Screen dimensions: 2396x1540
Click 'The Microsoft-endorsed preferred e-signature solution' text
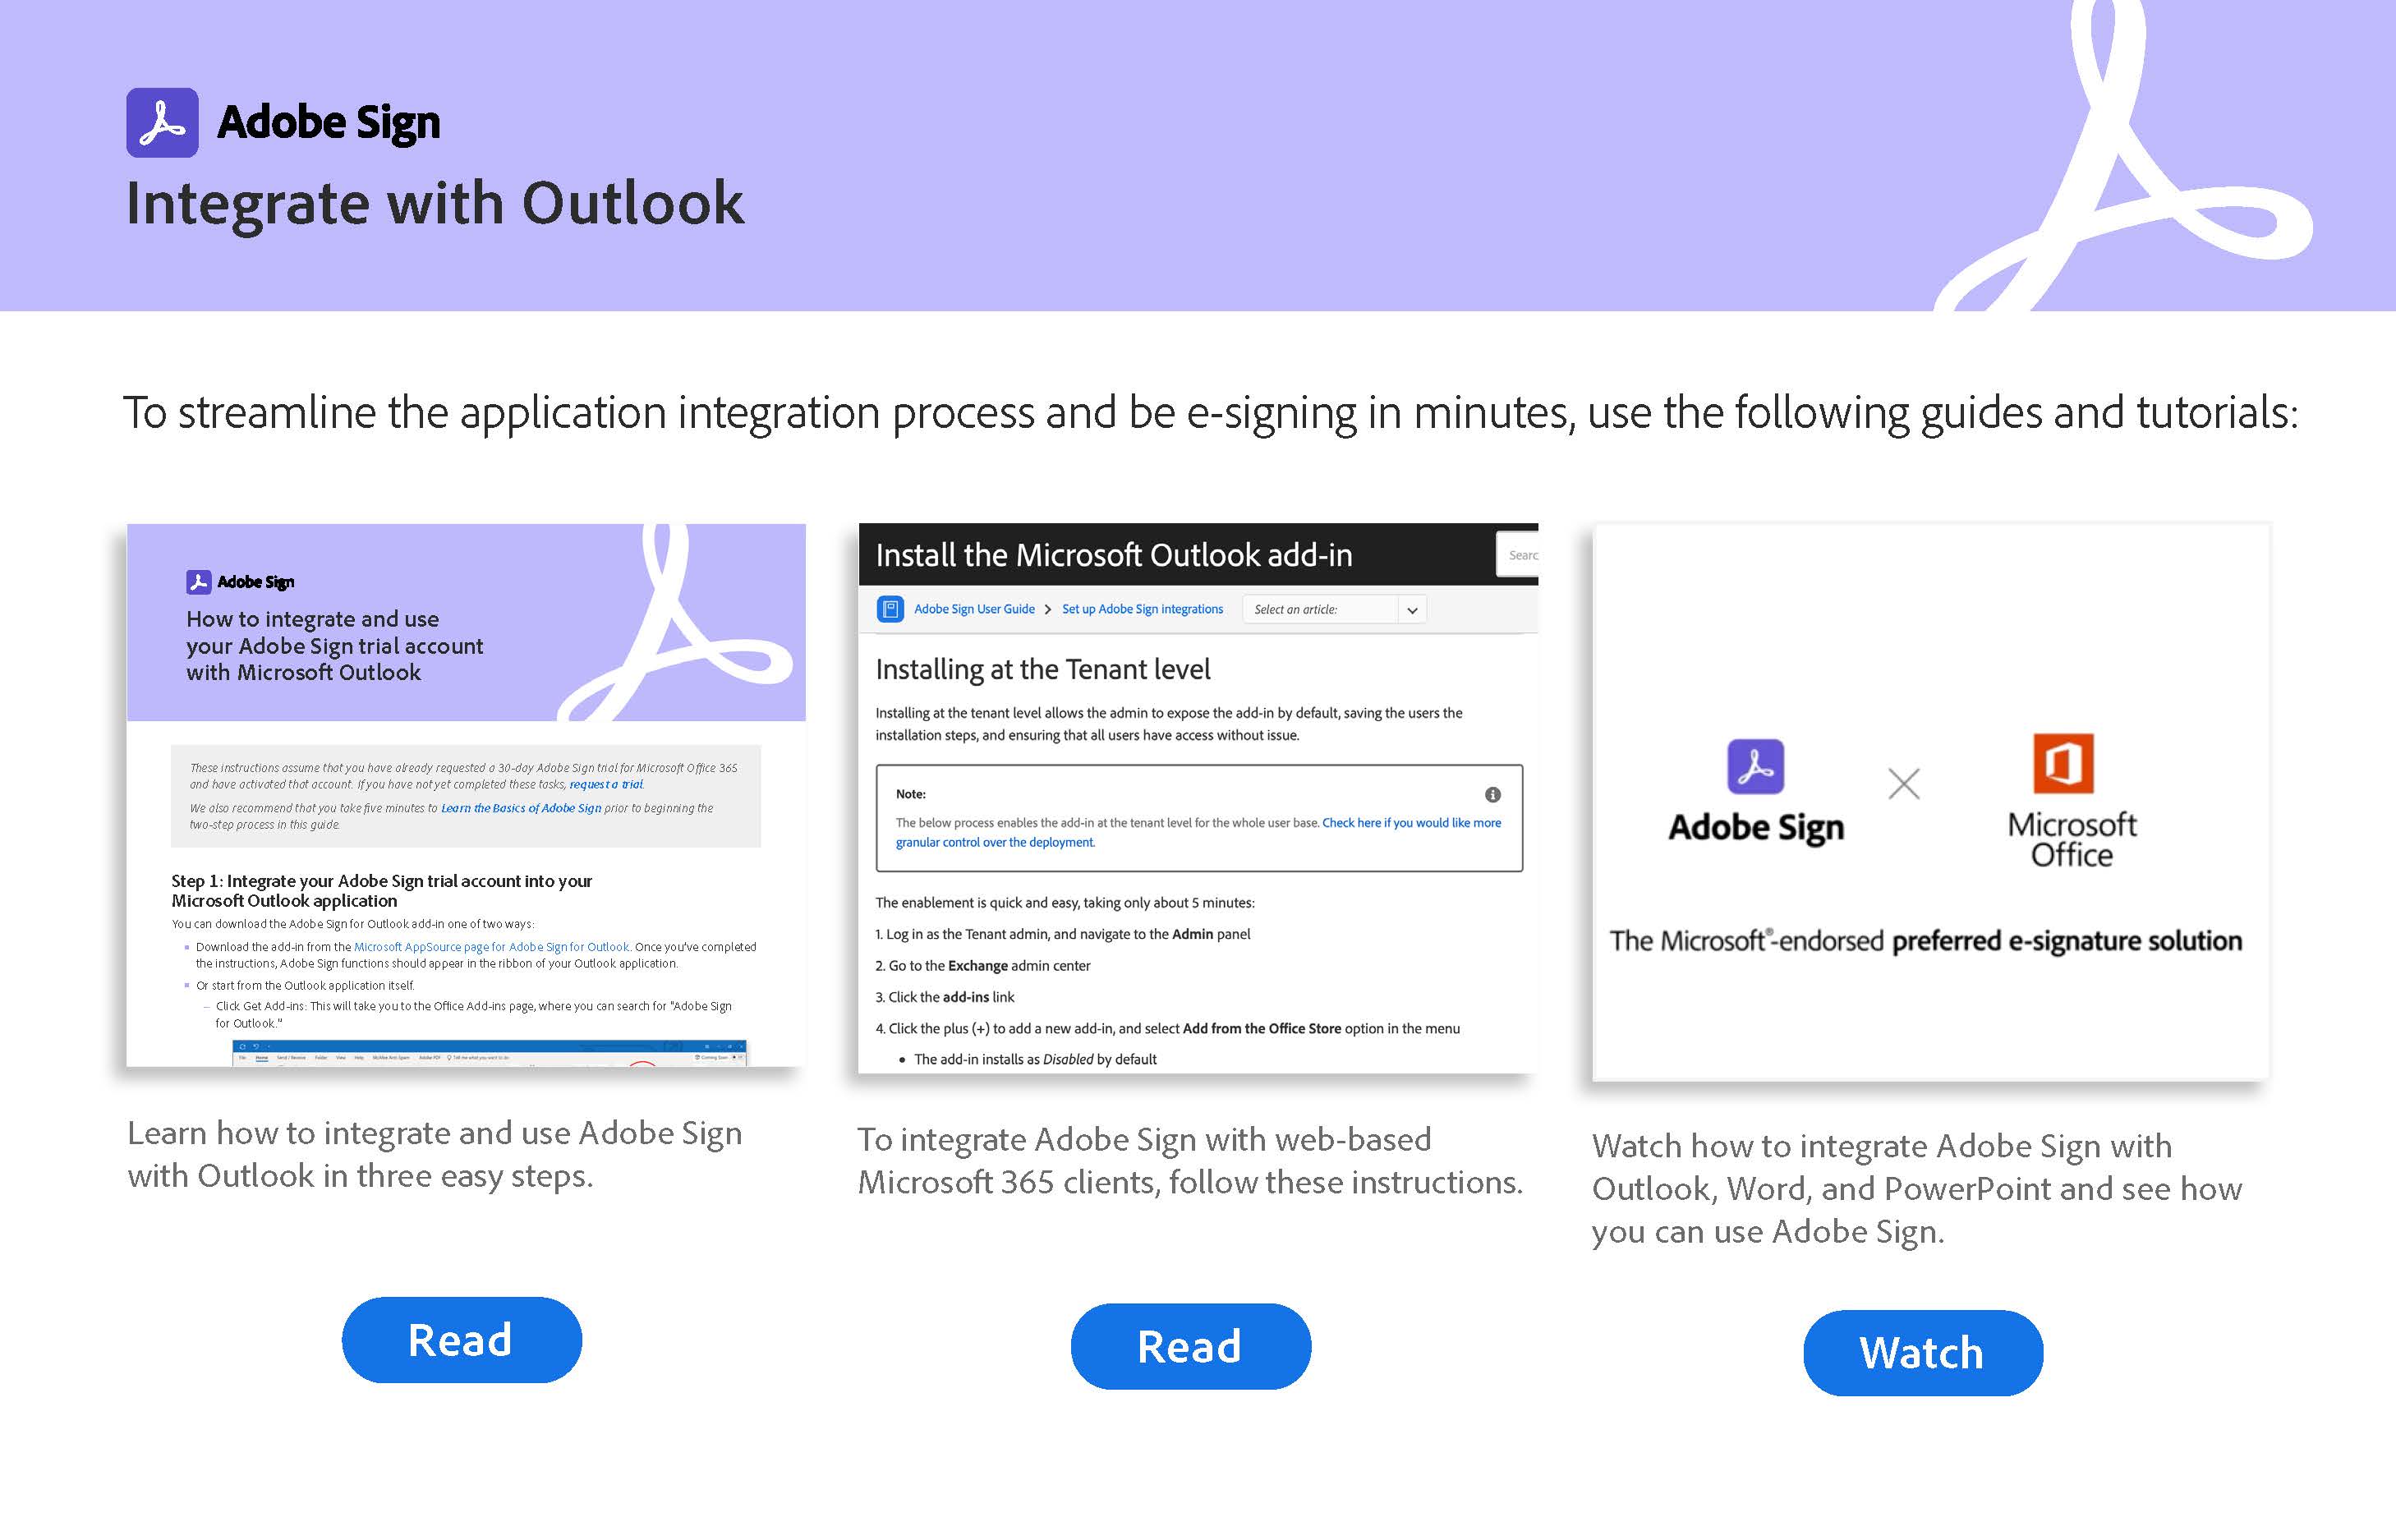tap(1926, 942)
